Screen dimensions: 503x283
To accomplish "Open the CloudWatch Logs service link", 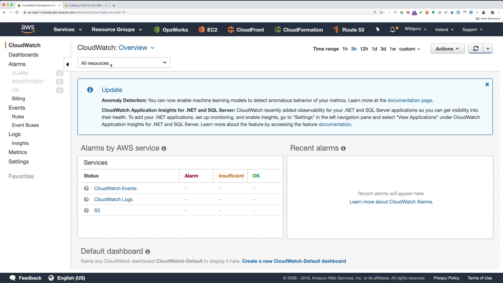I will (x=113, y=199).
